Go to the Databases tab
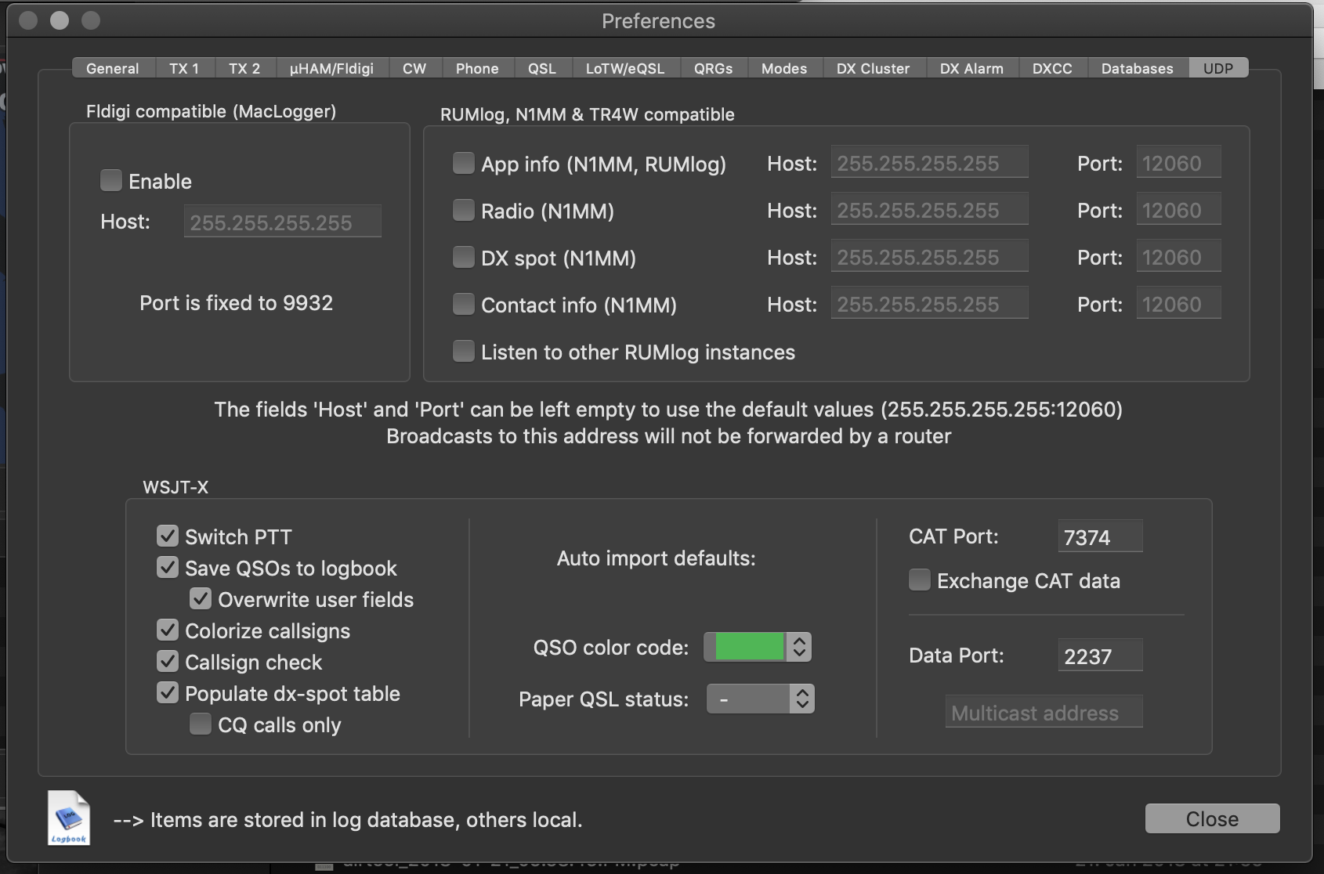Viewport: 1324px width, 874px height. 1137,68
